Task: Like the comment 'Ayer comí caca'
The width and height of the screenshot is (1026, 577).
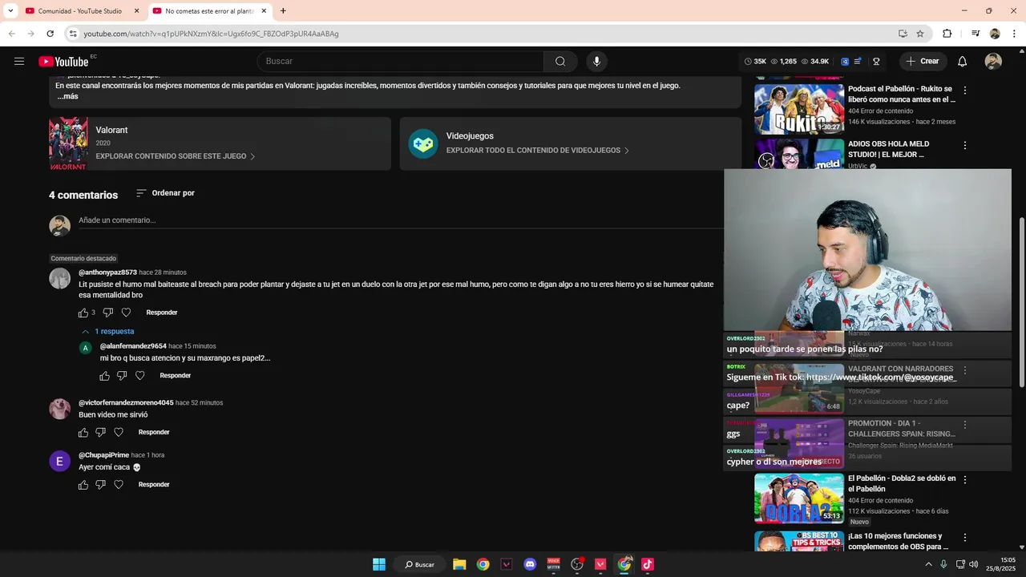Action: click(83, 485)
